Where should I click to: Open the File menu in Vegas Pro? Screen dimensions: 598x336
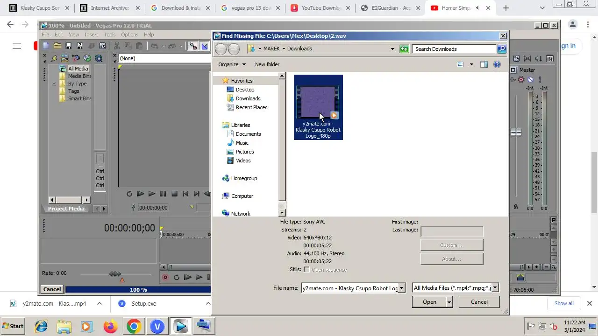pyautogui.click(x=45, y=35)
